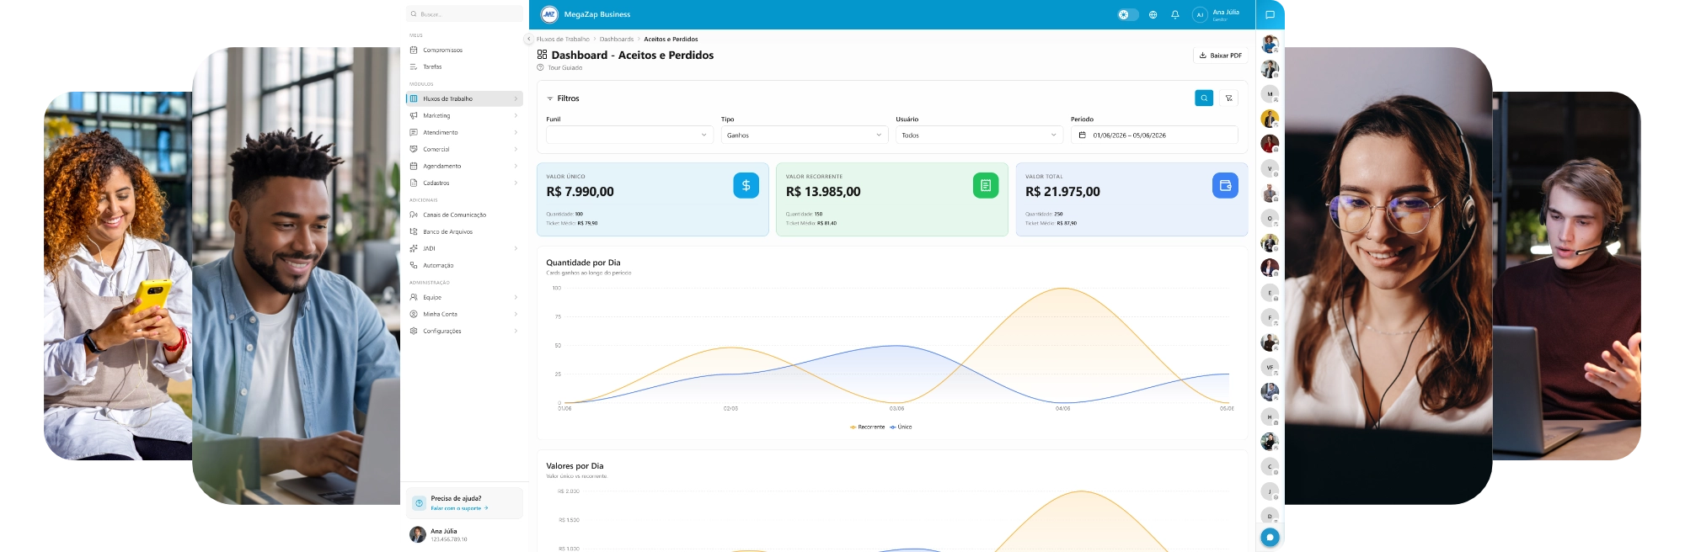The width and height of the screenshot is (1685, 552).
Task: Toggle the Recorrente legend series
Action: 868,427
